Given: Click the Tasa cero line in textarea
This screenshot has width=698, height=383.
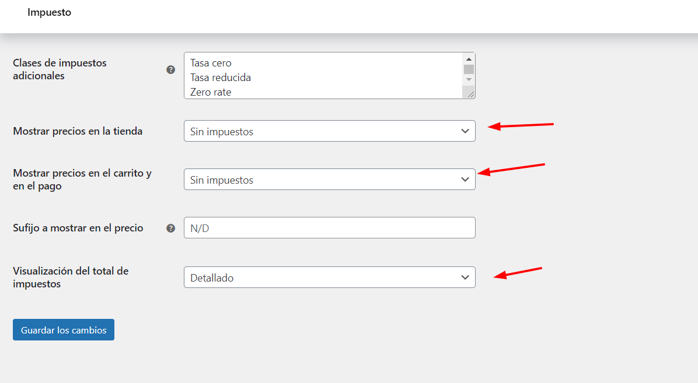Looking at the screenshot, I should [211, 63].
